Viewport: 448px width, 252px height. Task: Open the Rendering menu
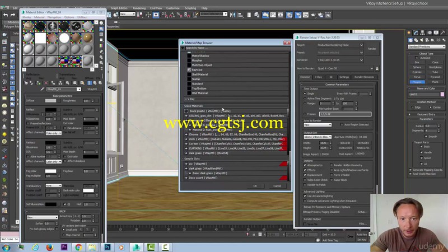click(x=139, y=8)
